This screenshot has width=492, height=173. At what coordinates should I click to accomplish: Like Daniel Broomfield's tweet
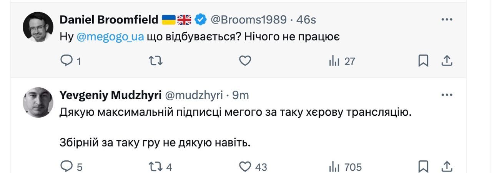(x=245, y=61)
